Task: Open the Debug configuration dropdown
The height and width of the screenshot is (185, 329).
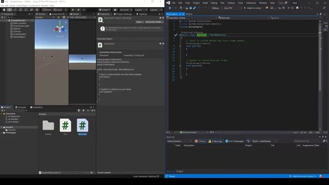Action: tap(217, 8)
